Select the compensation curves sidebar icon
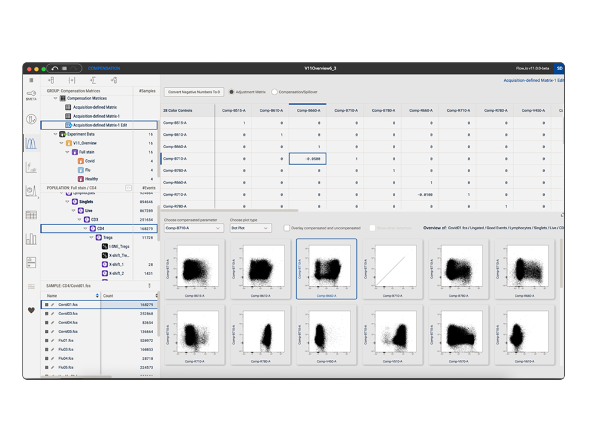 31,143
